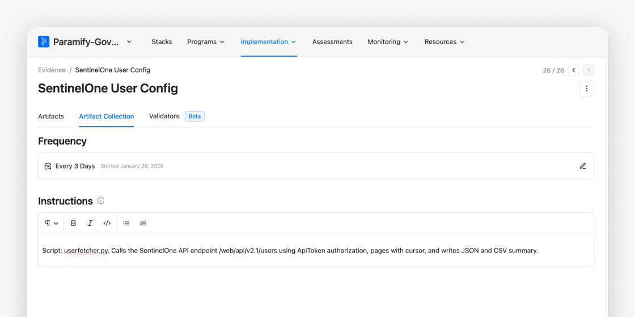Viewport: 635px width, 317px height.
Task: Go to next evidence item
Action: (x=589, y=70)
